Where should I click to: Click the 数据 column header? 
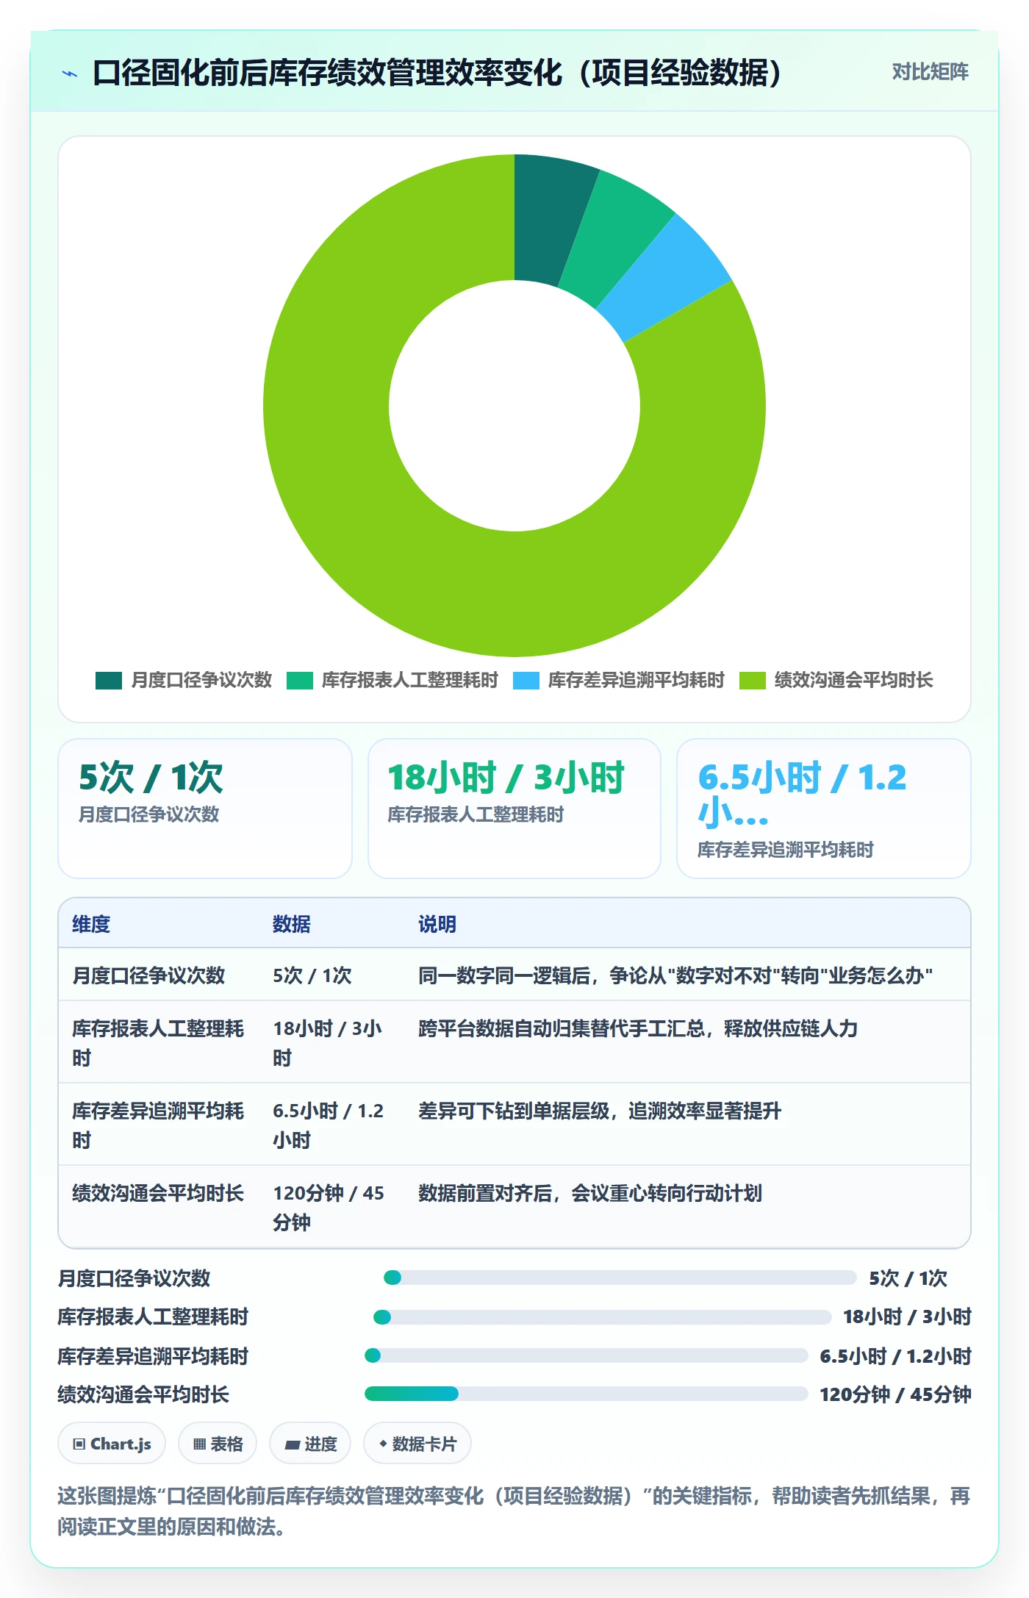pyautogui.click(x=292, y=924)
